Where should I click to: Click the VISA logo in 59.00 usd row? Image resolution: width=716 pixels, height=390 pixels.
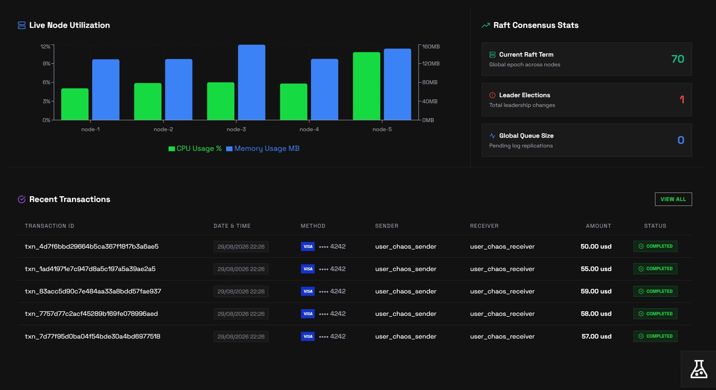[308, 291]
